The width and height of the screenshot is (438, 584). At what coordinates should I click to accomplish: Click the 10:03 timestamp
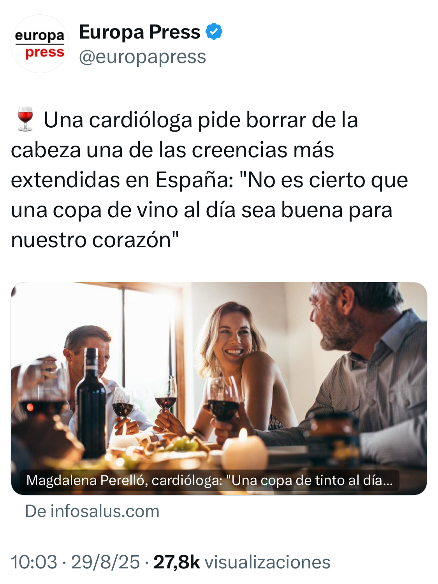[34, 562]
